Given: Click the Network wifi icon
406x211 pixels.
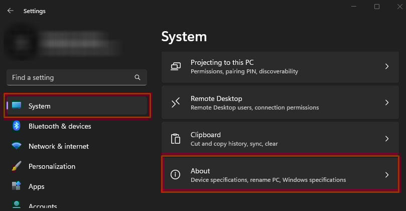Looking at the screenshot, I should 17,146.
